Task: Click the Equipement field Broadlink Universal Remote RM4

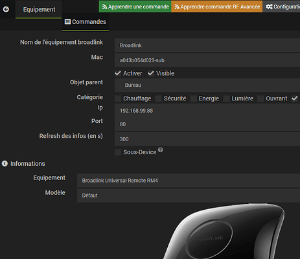Action: (x=189, y=181)
